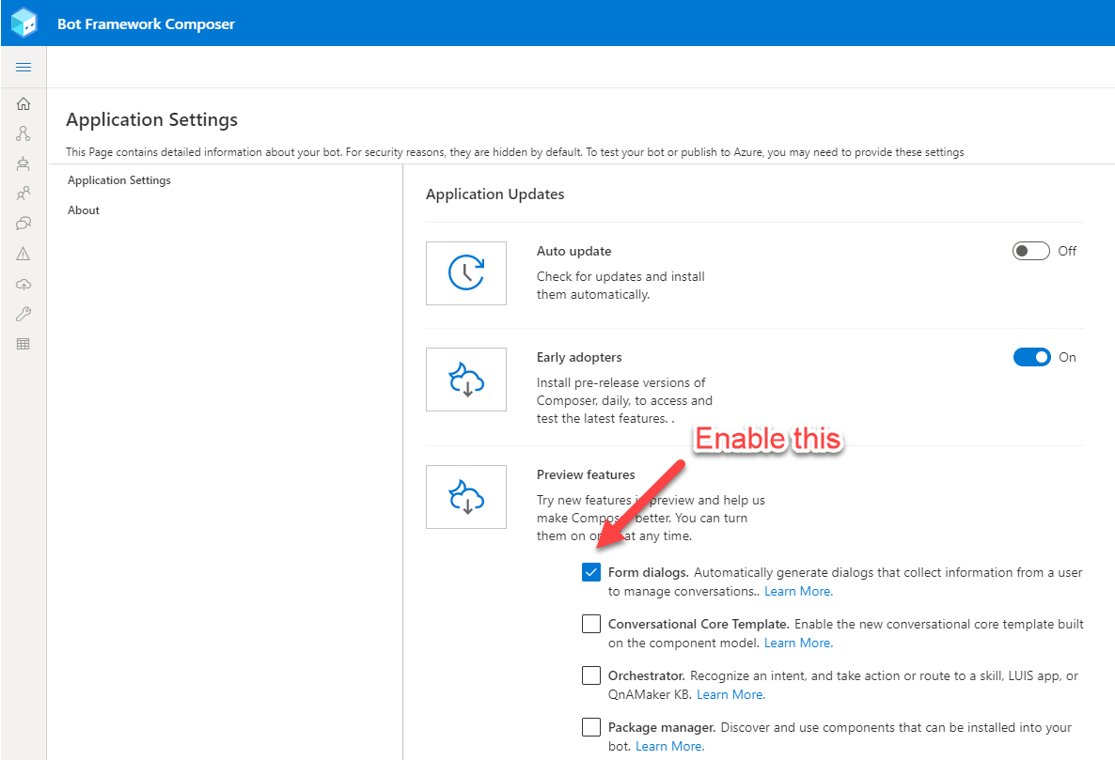
Task: Open the QnA chat bubbles icon
Action: pos(24,224)
